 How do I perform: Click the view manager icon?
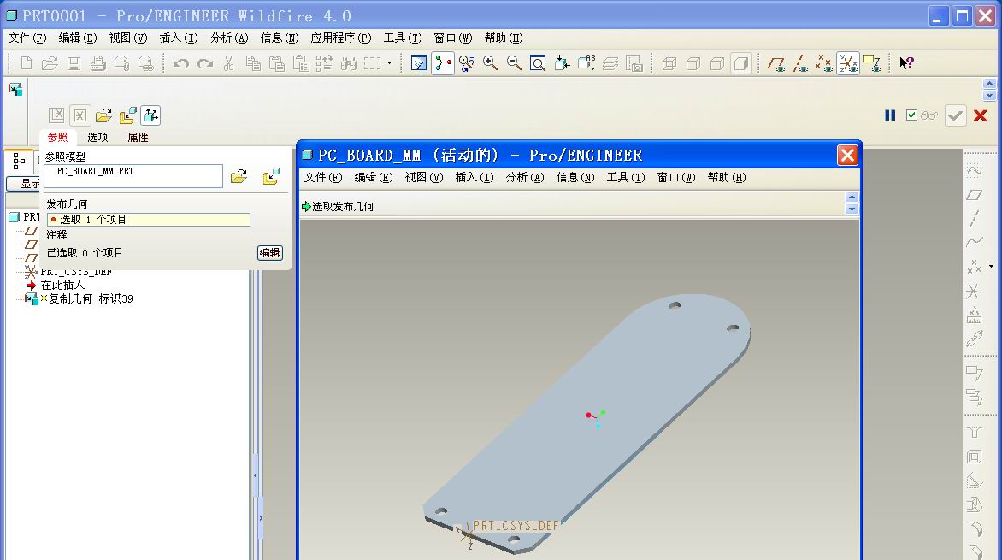634,63
